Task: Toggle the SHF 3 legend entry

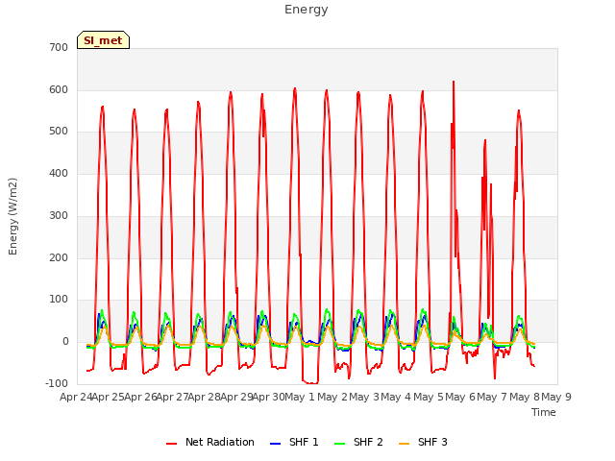Action: pos(423,442)
